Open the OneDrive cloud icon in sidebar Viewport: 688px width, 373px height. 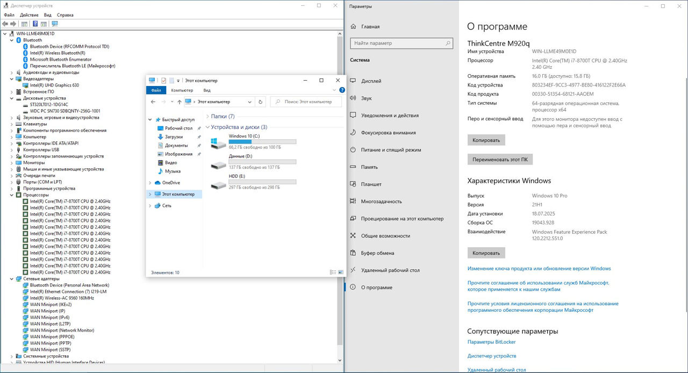(157, 183)
